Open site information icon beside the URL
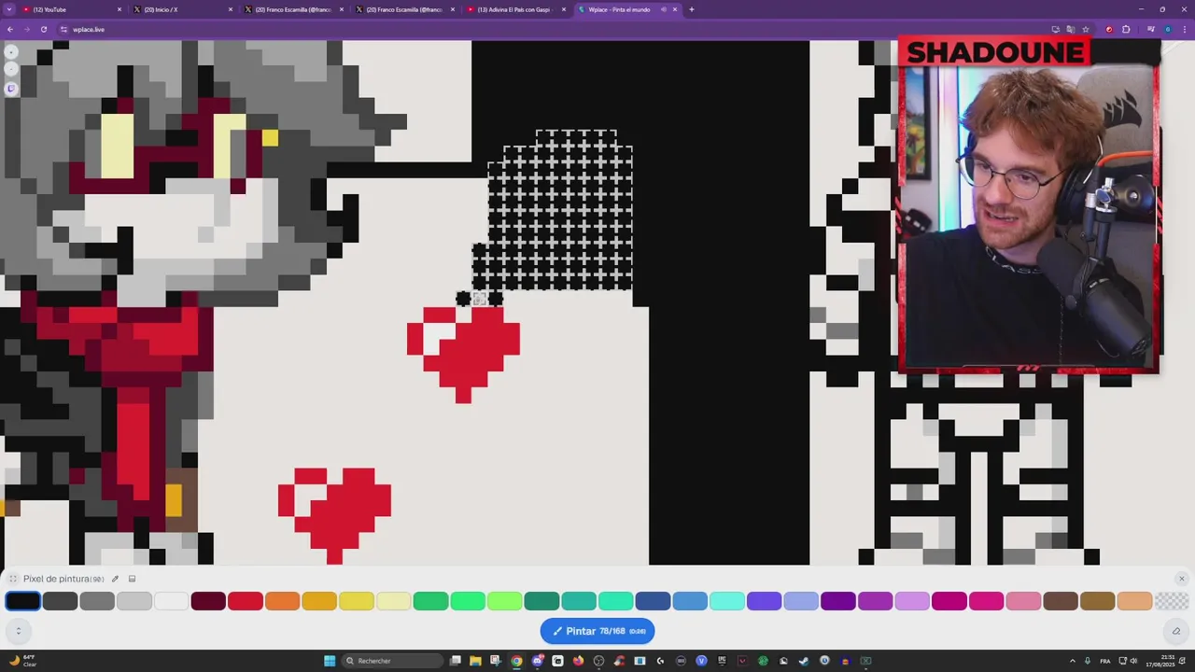The image size is (1195, 672). (63, 29)
